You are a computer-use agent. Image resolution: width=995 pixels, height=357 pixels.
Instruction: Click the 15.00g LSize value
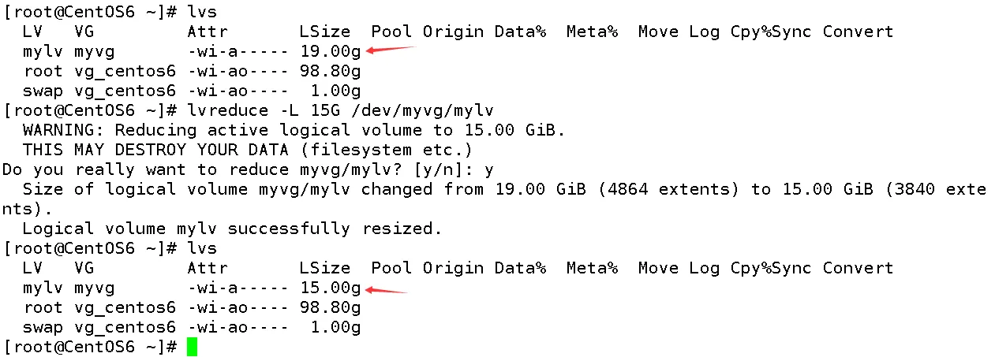click(331, 288)
